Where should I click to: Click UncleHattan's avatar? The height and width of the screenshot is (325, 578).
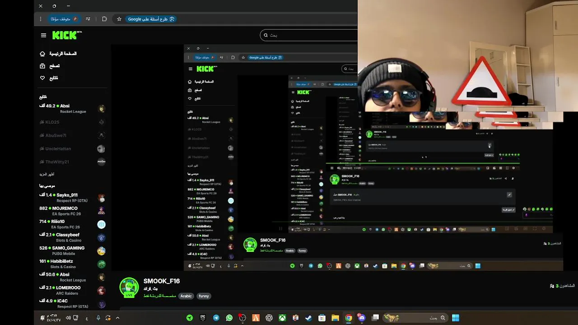tap(101, 149)
